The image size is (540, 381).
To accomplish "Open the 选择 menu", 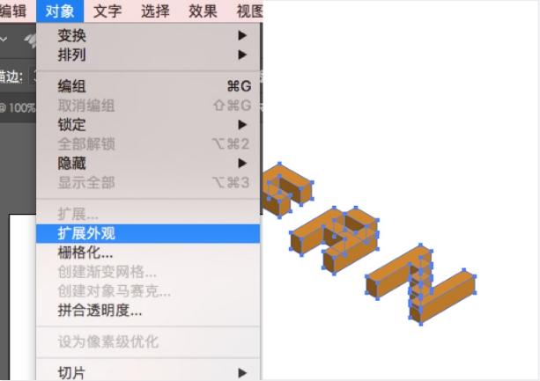I will 155,11.
